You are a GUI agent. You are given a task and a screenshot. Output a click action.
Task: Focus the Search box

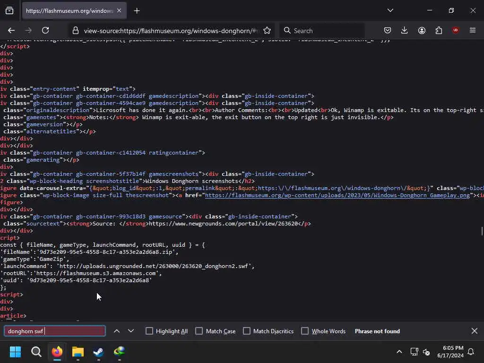coord(322,31)
